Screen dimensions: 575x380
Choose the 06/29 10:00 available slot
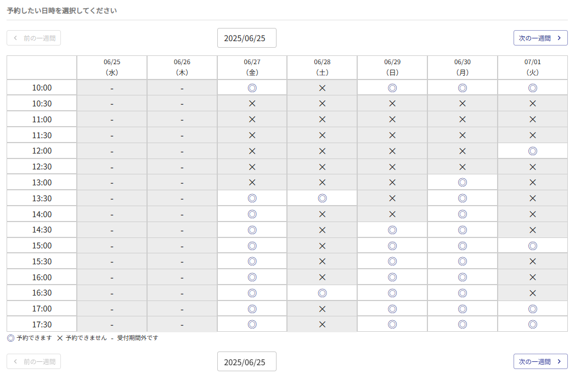(x=392, y=88)
